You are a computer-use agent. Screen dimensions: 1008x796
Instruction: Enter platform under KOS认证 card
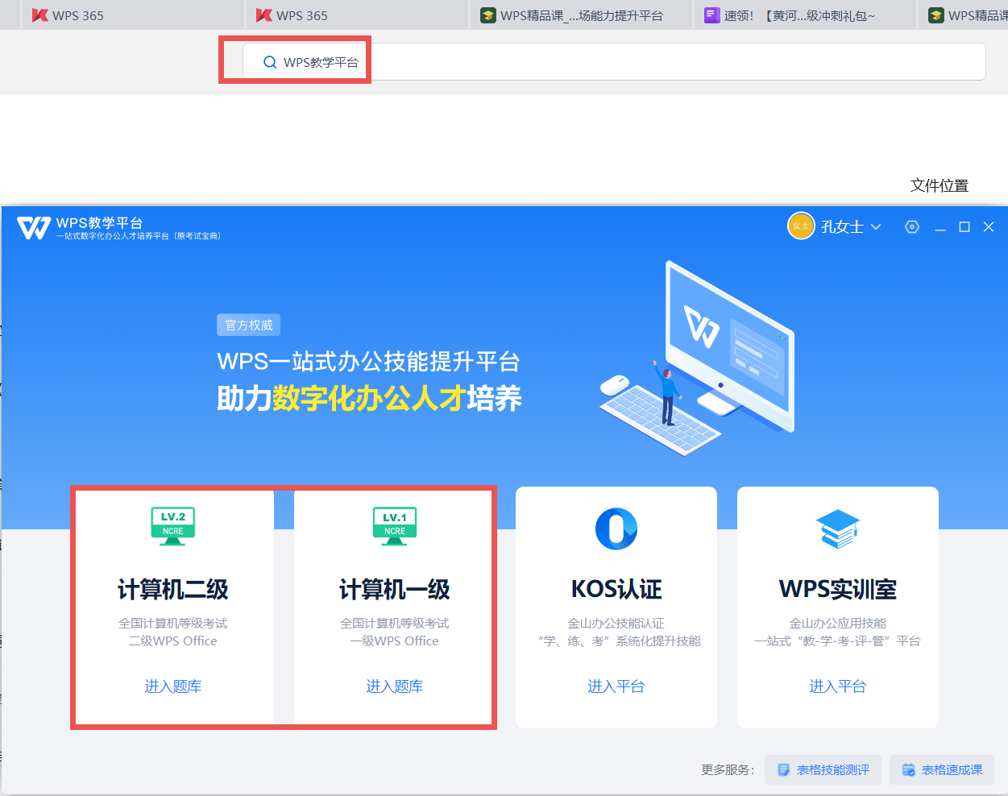point(616,686)
